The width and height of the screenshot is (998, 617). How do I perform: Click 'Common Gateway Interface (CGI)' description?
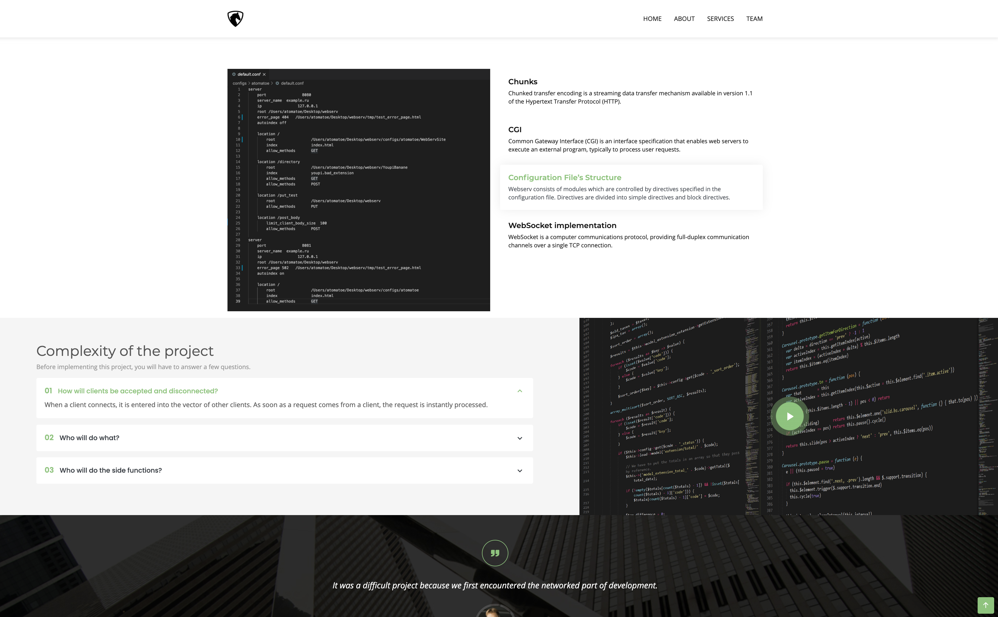coord(628,145)
